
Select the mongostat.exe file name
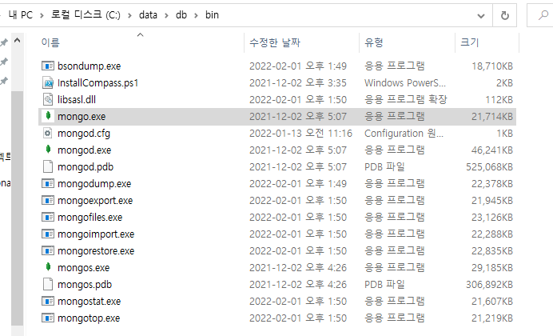coord(89,302)
